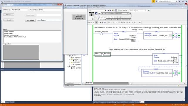
Task: Open the Path dropdown in Logix toolbar
Action: click(128, 14)
